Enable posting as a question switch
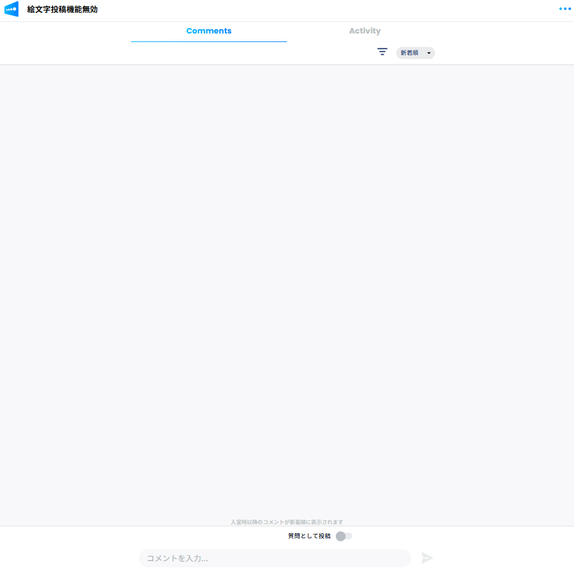Screen dimensions: 574x571 pos(344,536)
